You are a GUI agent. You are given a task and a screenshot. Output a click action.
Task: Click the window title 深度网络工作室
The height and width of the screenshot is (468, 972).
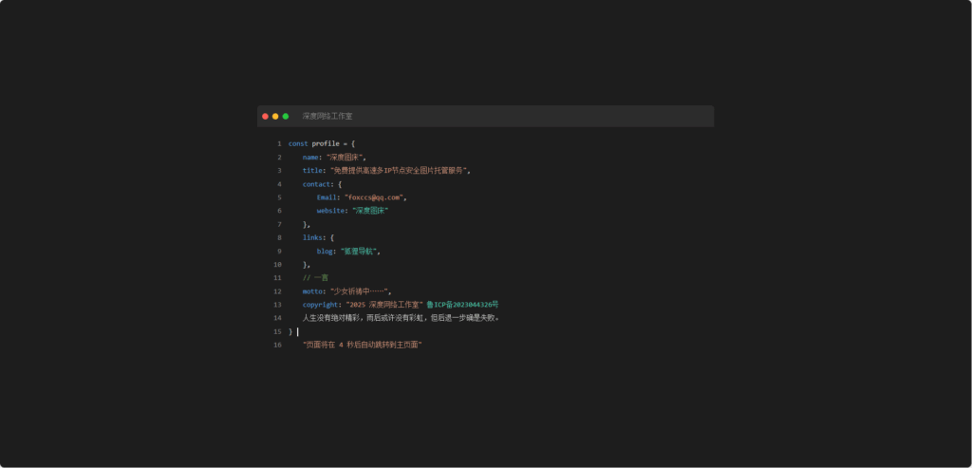327,116
